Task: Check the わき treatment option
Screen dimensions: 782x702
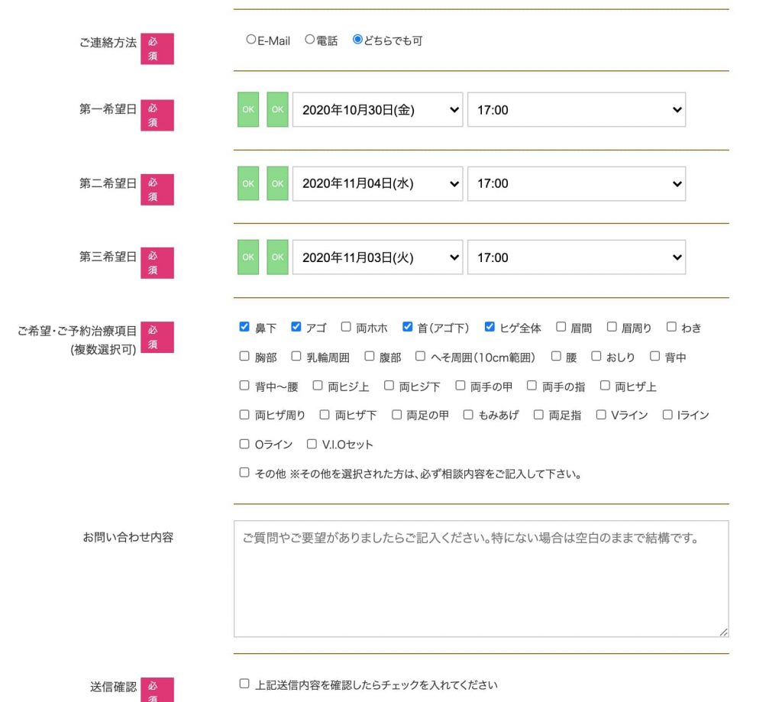Action: pyautogui.click(x=671, y=327)
